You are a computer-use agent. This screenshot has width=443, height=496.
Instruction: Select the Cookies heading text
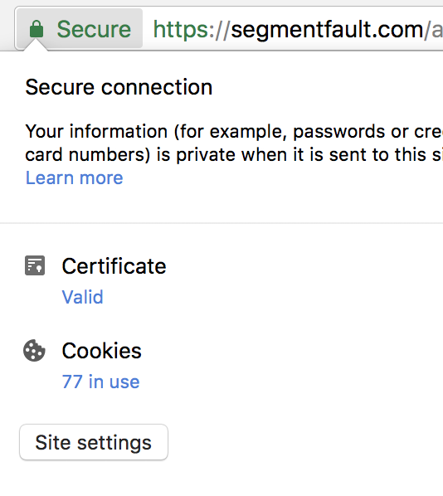101,351
